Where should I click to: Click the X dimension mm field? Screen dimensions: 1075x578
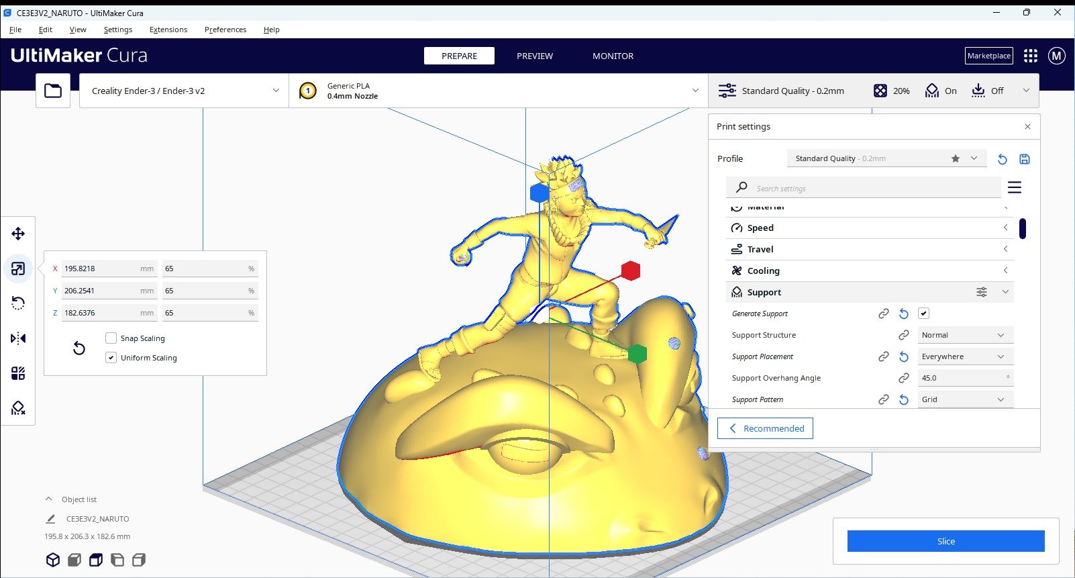(109, 269)
